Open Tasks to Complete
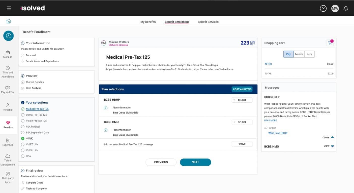 pos(36,188)
